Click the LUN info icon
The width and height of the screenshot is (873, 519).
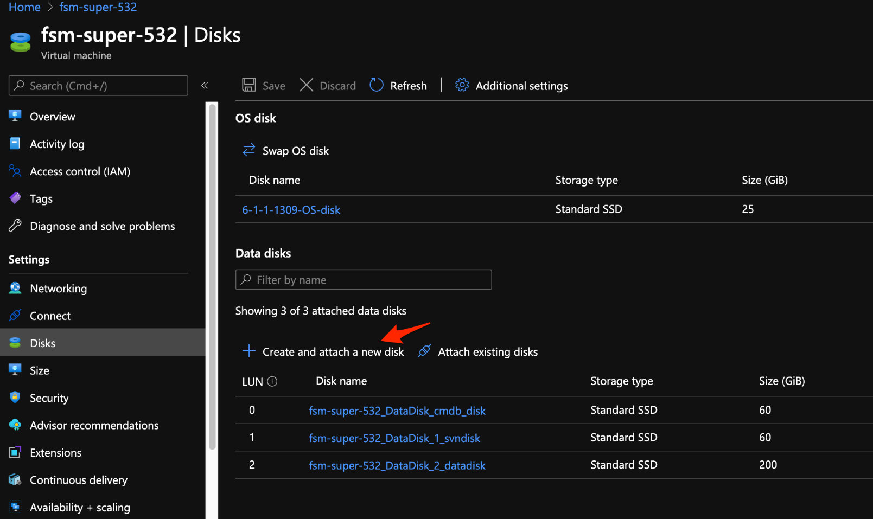click(272, 381)
